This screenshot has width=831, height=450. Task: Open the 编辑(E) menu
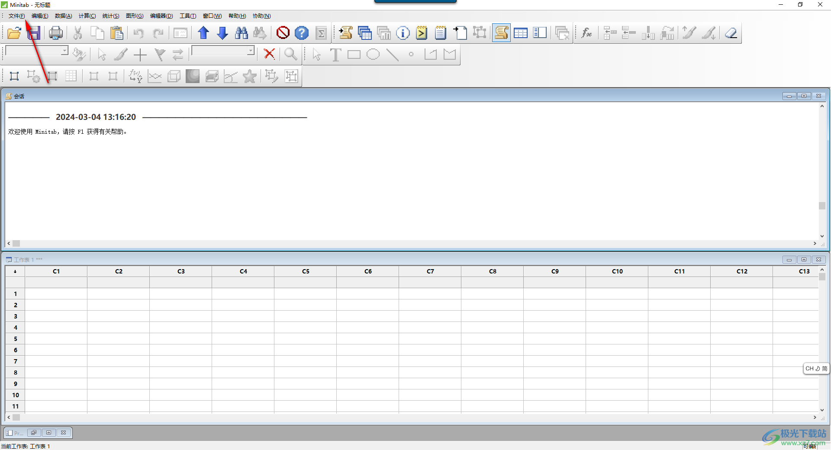tap(40, 16)
